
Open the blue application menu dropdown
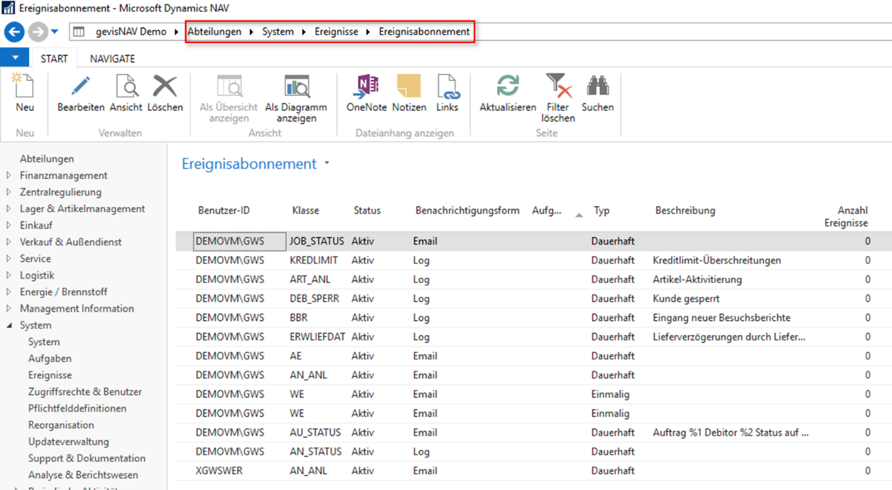click(x=15, y=58)
